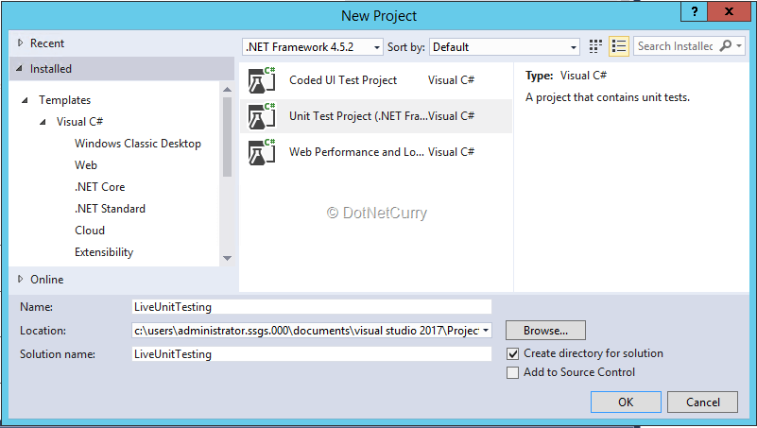Collapse the Installed section
The width and height of the screenshot is (757, 428).
tap(19, 69)
